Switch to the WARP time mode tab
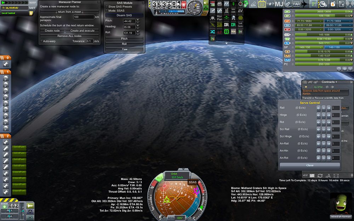This screenshot has width=354, height=221. coord(33,3)
